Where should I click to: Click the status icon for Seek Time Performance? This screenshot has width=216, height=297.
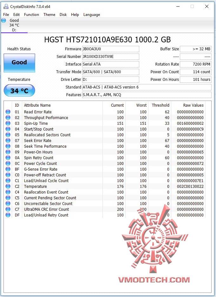coord(8,146)
